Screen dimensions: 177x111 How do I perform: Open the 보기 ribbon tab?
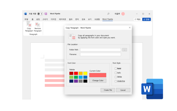(x=90, y=19)
